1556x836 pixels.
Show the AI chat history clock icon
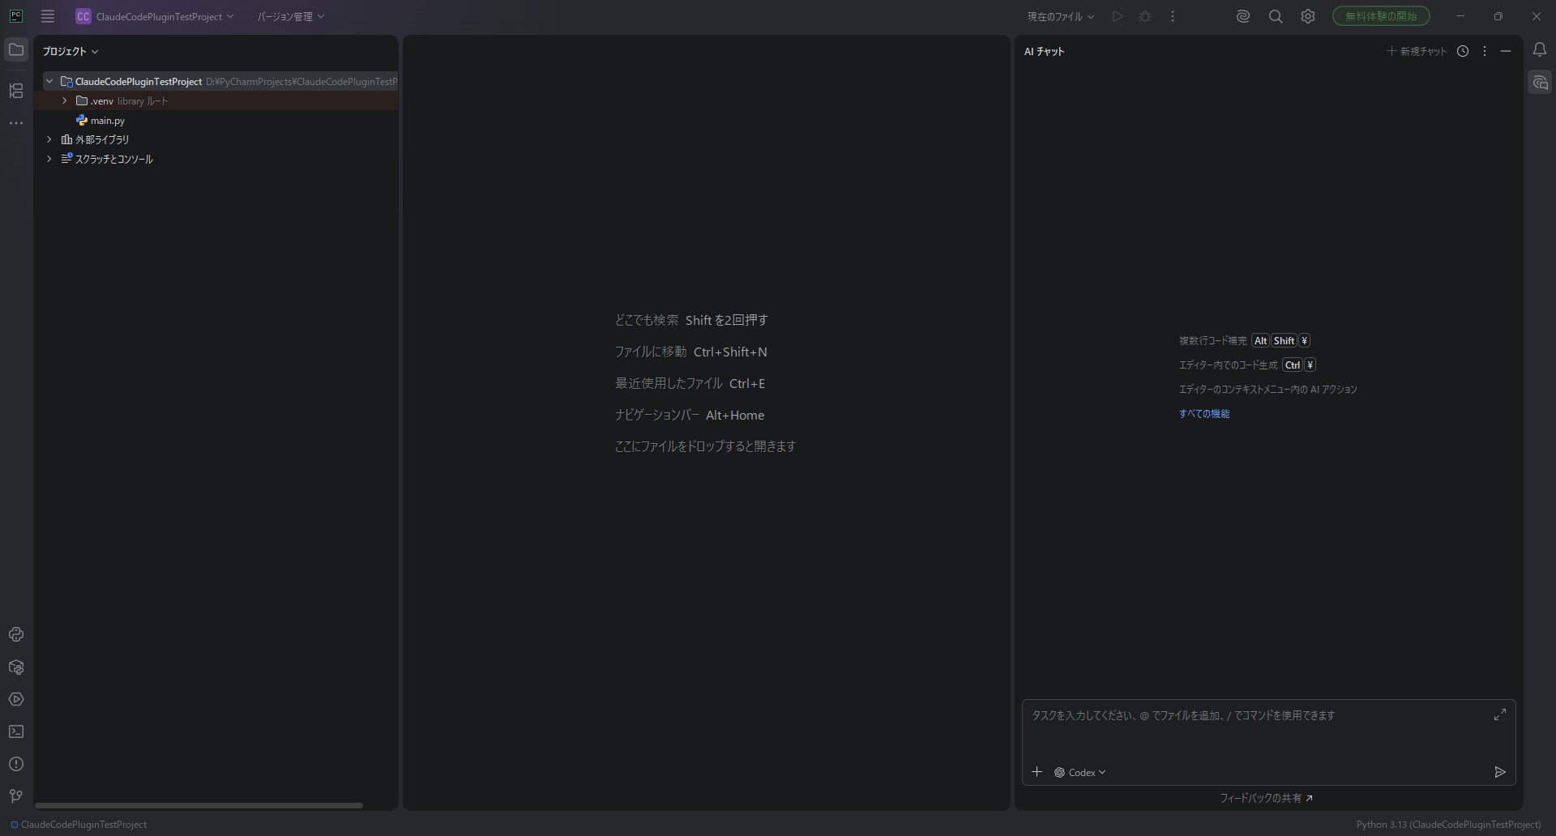(1463, 51)
